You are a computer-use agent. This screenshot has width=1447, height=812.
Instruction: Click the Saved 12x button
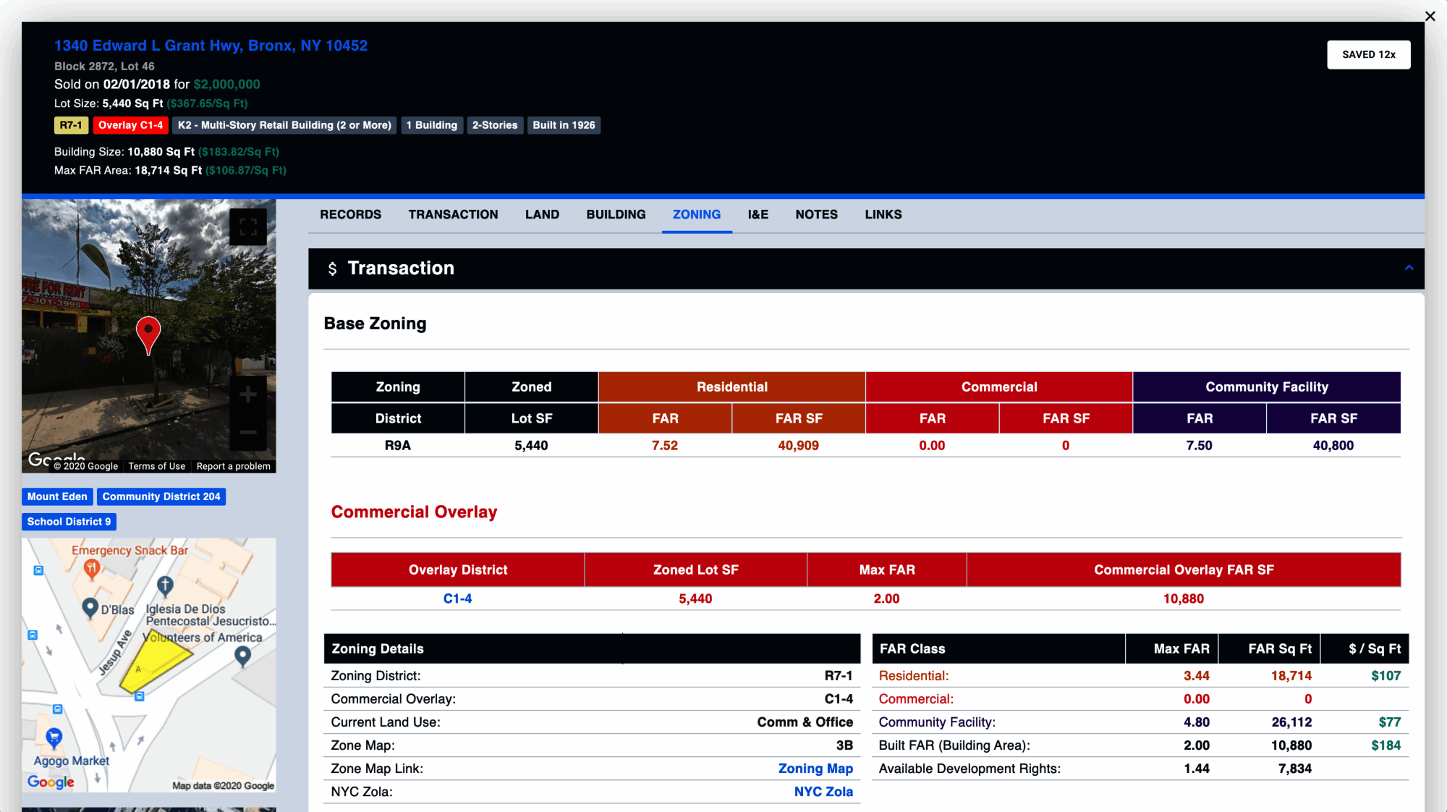coord(1368,54)
